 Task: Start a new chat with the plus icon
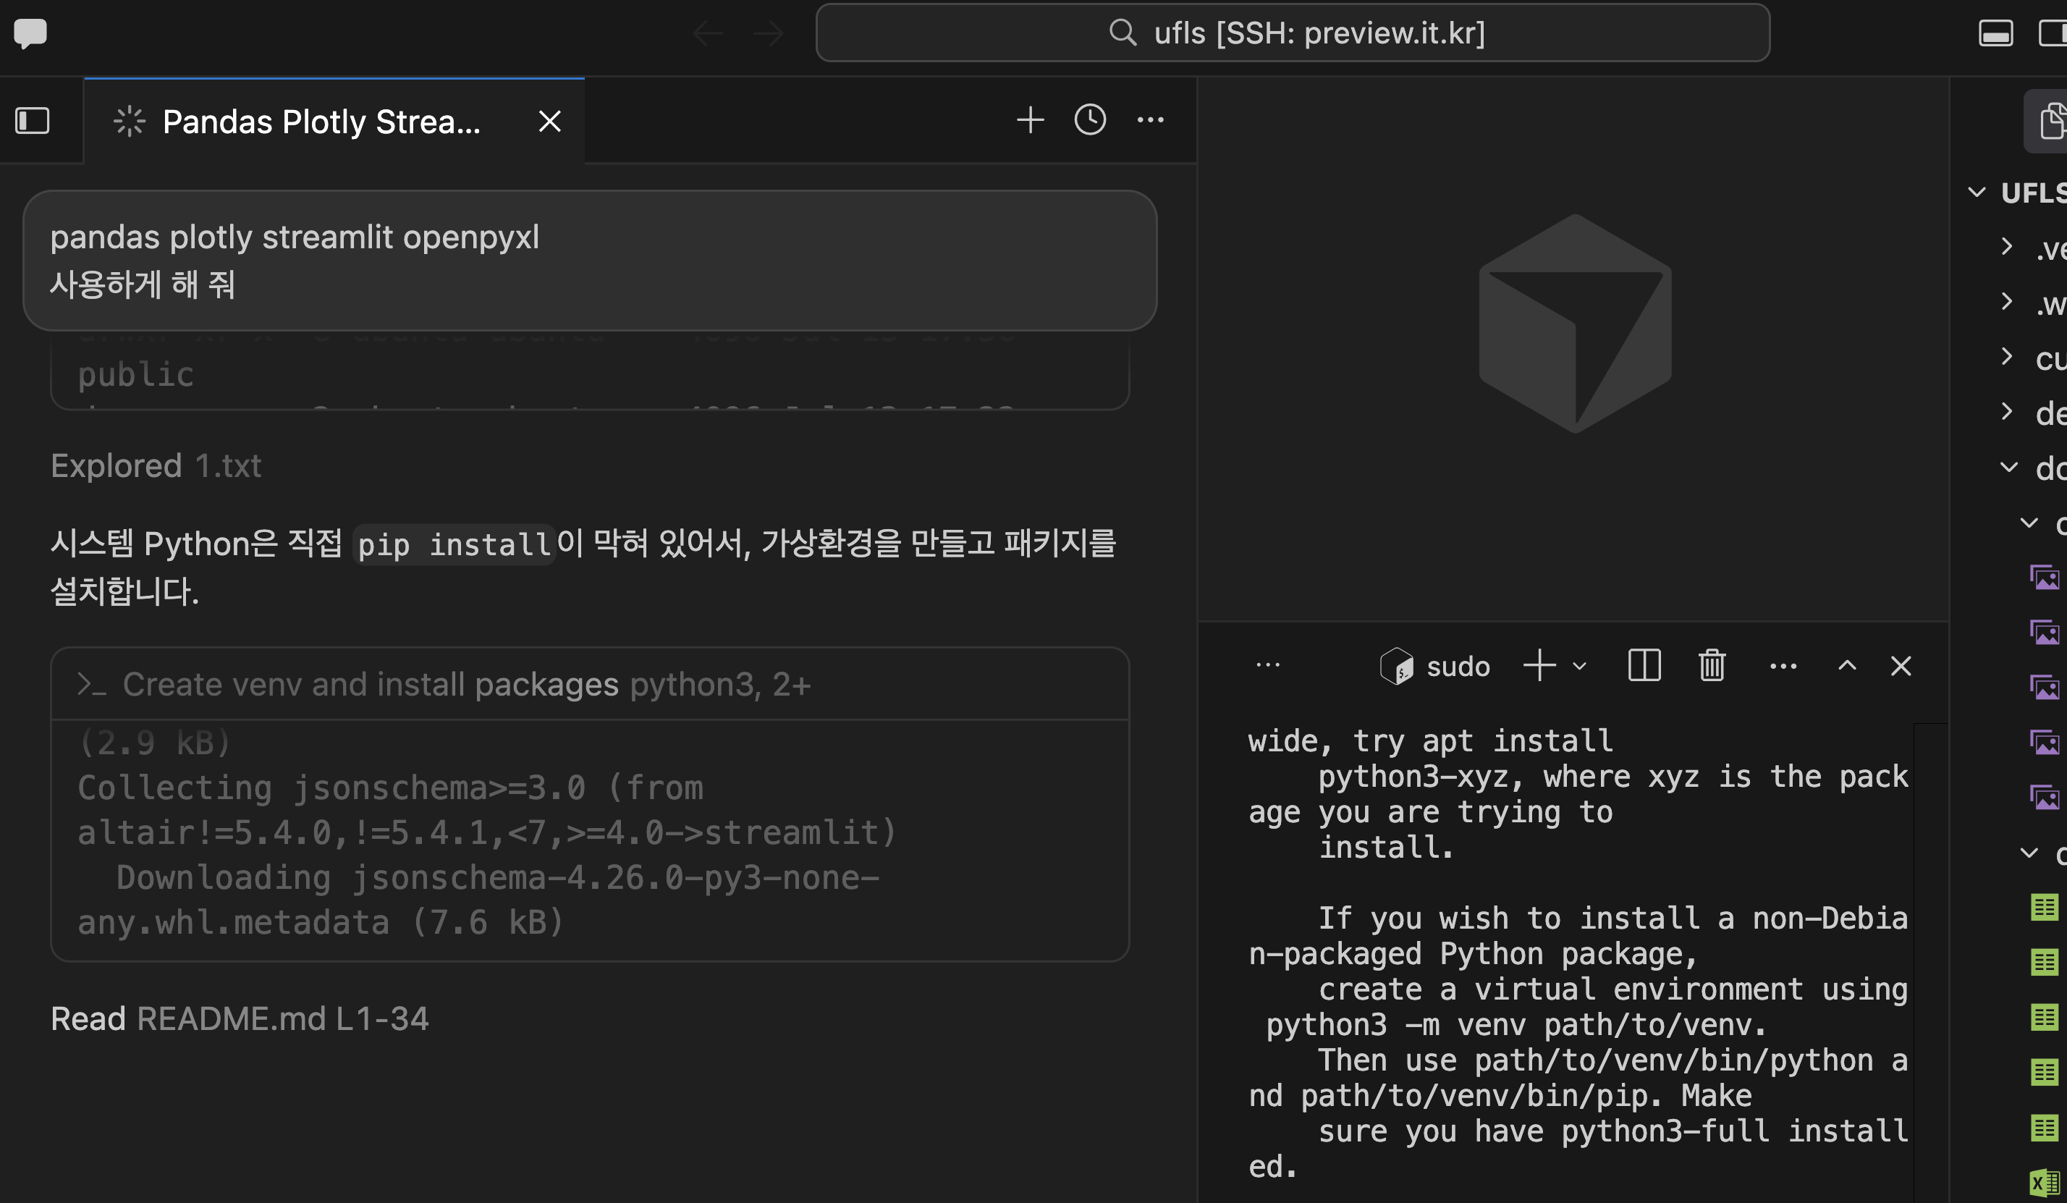1030,120
